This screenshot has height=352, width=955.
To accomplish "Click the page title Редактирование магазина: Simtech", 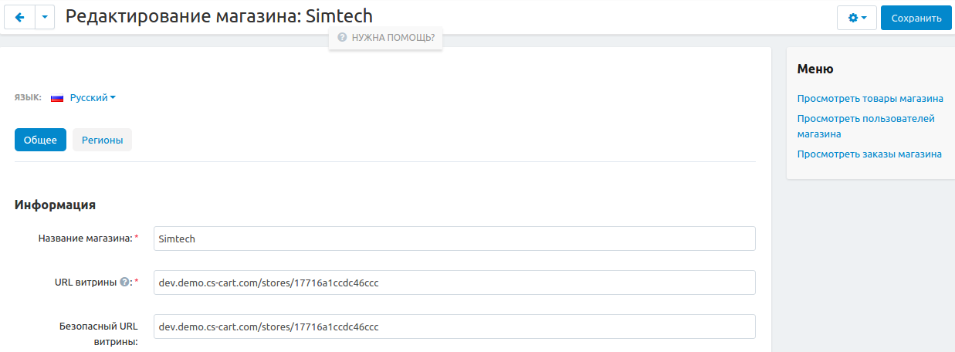I will 218,16.
